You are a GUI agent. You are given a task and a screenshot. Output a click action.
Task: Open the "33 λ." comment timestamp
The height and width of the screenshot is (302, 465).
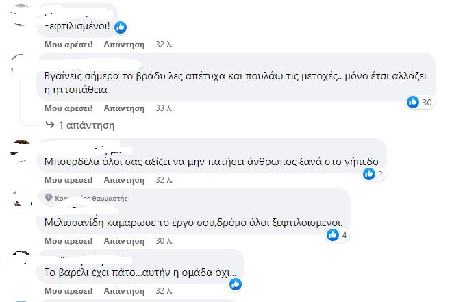164,108
